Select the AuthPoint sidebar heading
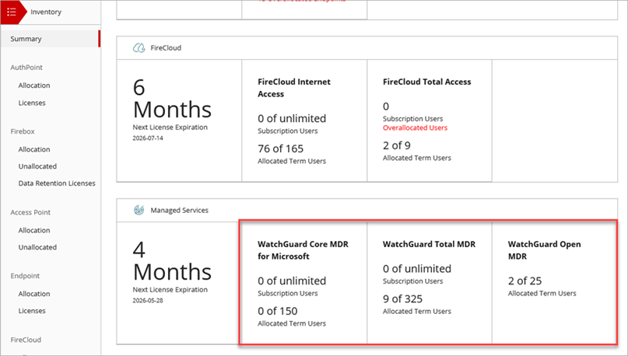This screenshot has height=356, width=628. (x=26, y=67)
